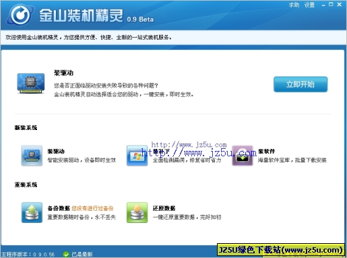The width and height of the screenshot is (347, 258).
Task: Click the Kingsoft logo icon in the title bar
Action: (x=20, y=15)
